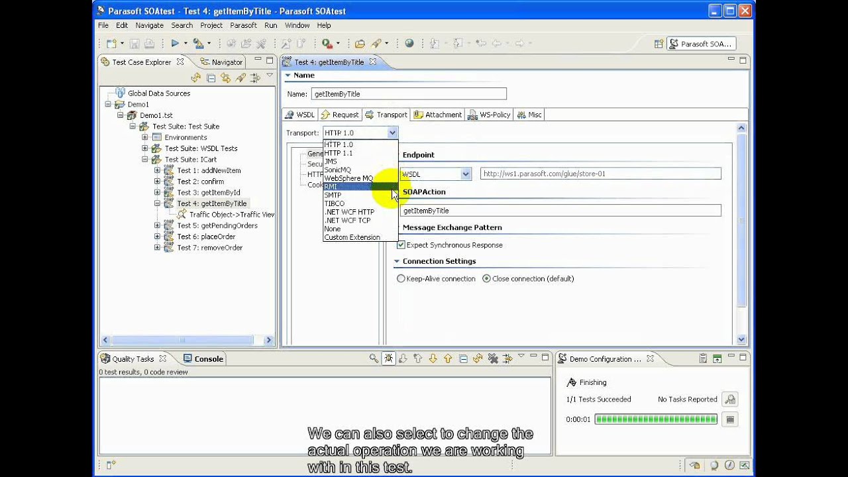Switch to the Navigator tab
This screenshot has width=848, height=477.
[x=221, y=62]
